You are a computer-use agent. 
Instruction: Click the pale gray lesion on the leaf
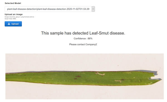point(100,74)
